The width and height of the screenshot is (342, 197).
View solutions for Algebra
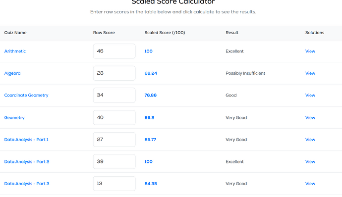pyautogui.click(x=310, y=73)
